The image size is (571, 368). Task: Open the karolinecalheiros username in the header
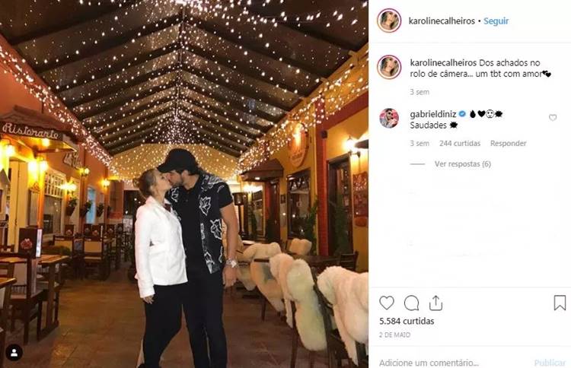[442, 21]
